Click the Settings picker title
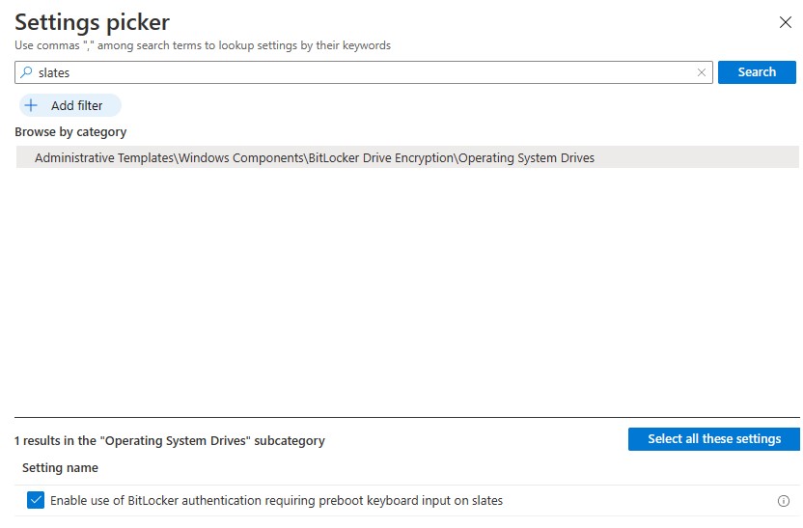 pos(92,21)
